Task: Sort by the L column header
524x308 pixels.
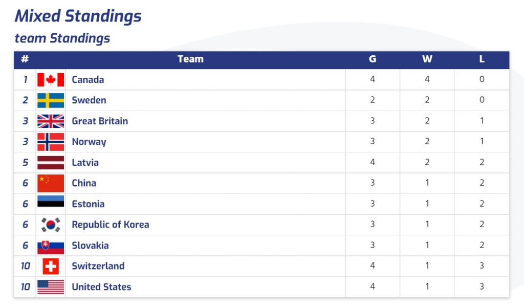Action: coord(482,59)
